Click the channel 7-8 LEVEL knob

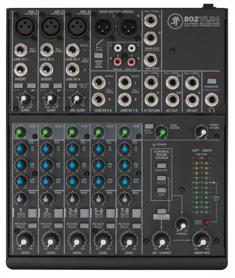click(129, 241)
